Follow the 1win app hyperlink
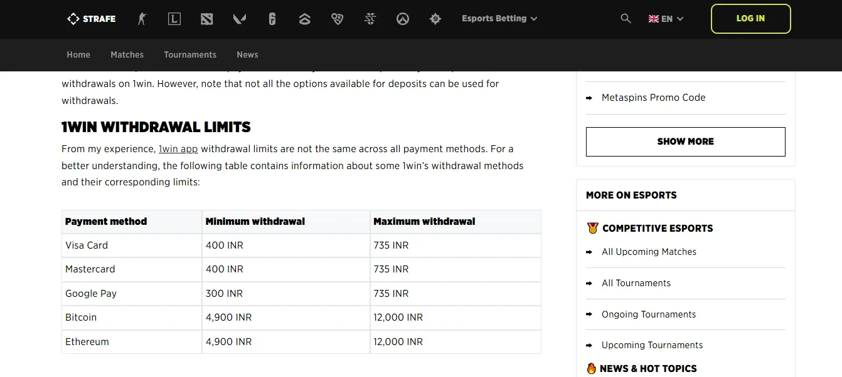Screen dimensions: 842x377 pyautogui.click(x=178, y=149)
